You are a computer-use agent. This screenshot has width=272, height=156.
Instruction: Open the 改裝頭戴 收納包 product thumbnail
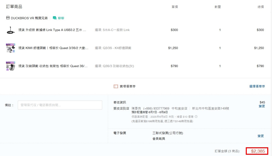(11, 66)
